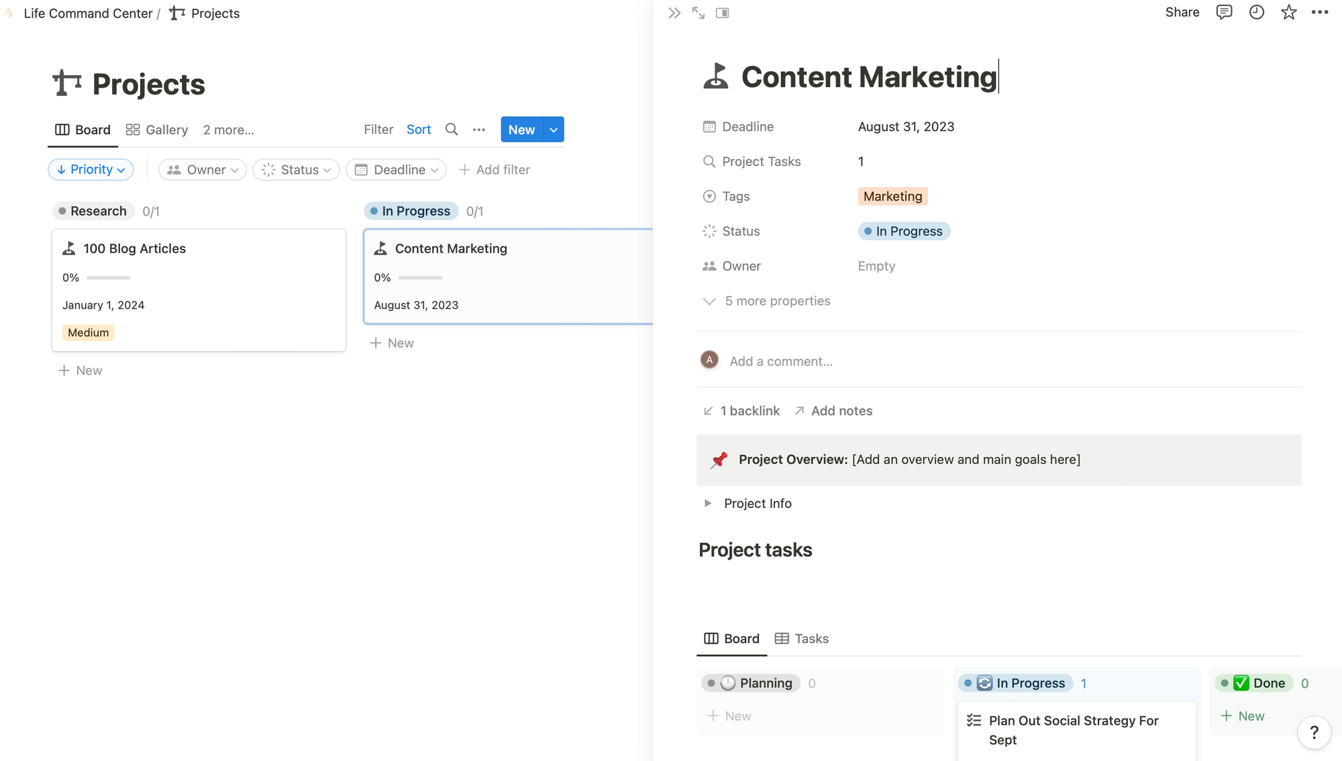Click the 0% progress bar on 100 Blog Articles

coord(108,277)
